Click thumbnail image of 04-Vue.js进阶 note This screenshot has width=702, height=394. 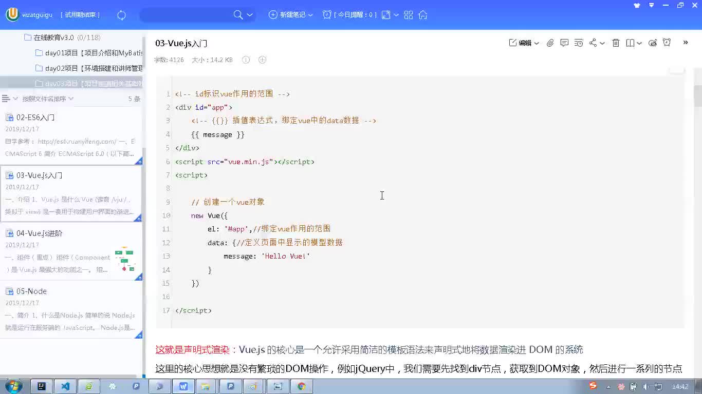[124, 259]
